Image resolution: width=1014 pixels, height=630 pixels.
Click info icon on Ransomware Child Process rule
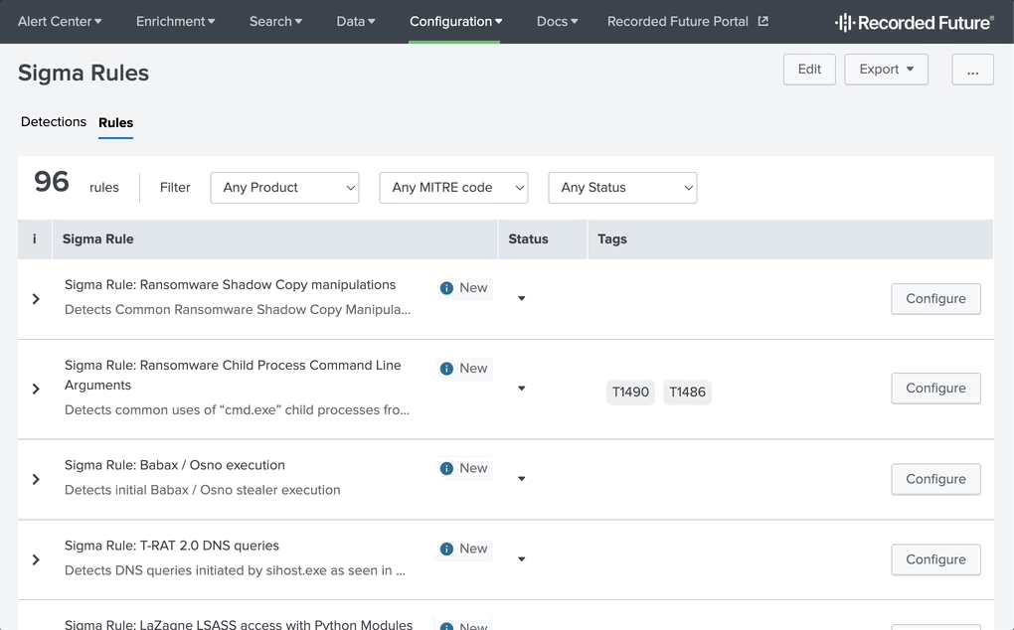point(446,369)
